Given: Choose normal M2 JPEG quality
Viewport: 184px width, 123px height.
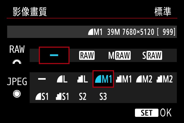Looking at the screenshot, I should coord(165,79).
